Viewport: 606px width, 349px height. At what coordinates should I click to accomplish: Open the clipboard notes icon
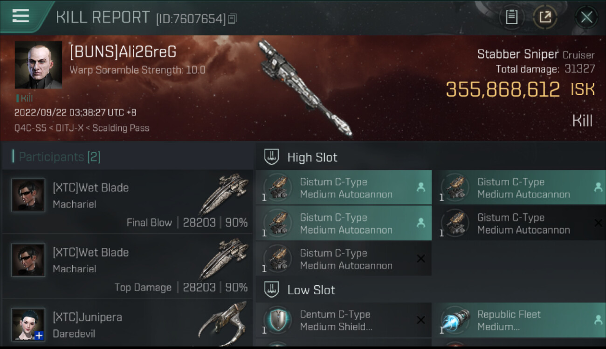point(511,18)
